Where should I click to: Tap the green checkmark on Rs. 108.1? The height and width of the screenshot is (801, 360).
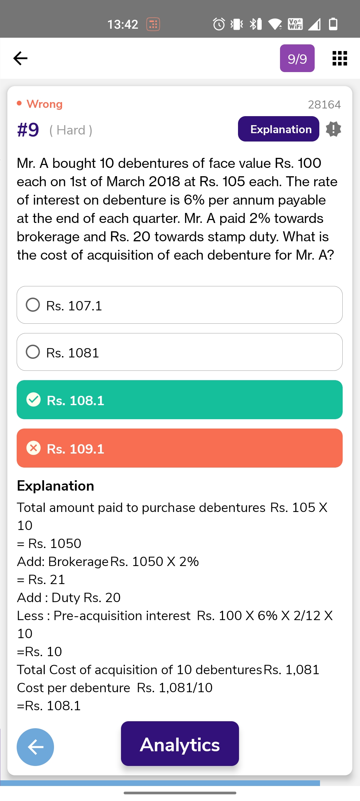click(x=33, y=399)
